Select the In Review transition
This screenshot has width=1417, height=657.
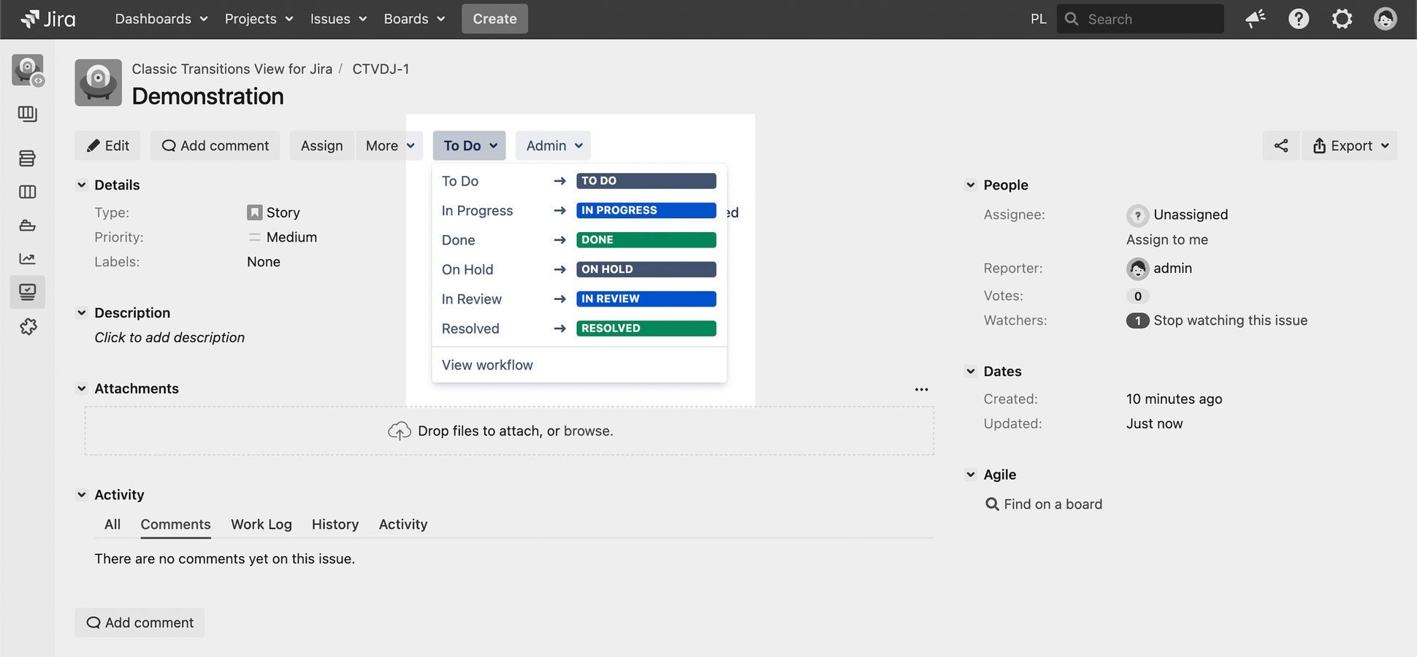point(579,299)
